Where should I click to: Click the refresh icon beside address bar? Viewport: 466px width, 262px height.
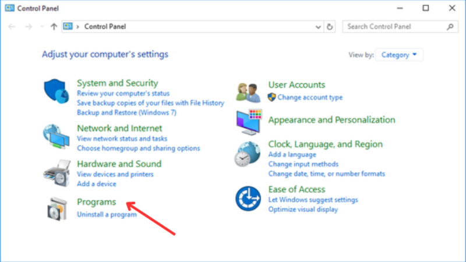click(330, 27)
